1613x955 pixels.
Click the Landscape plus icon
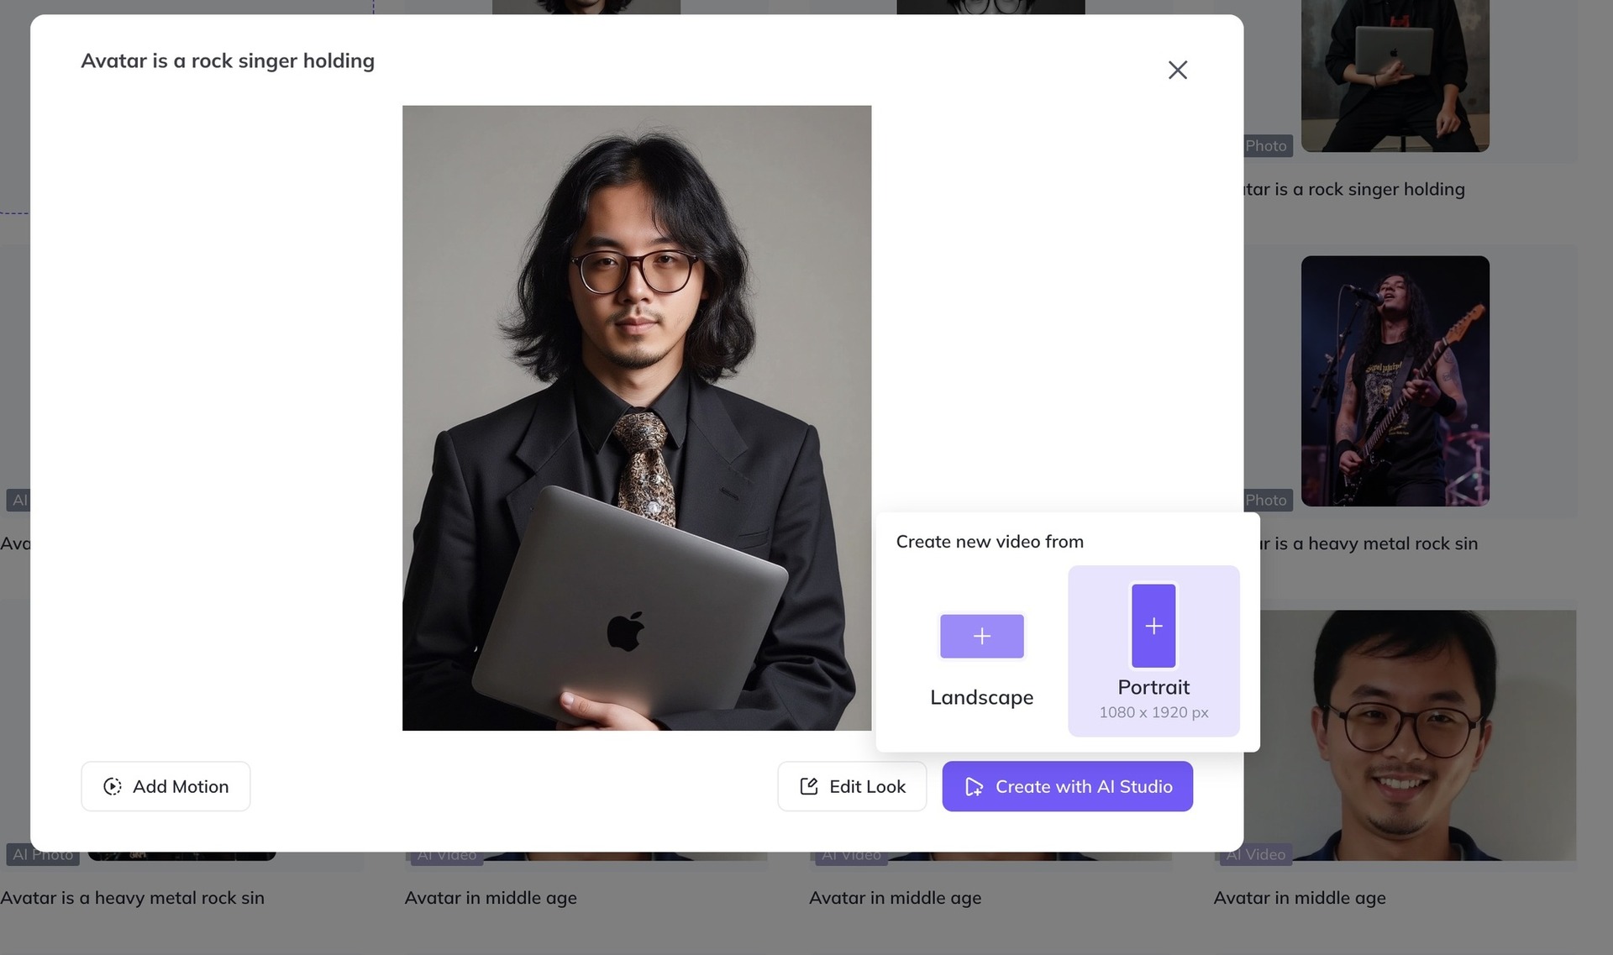tap(981, 636)
